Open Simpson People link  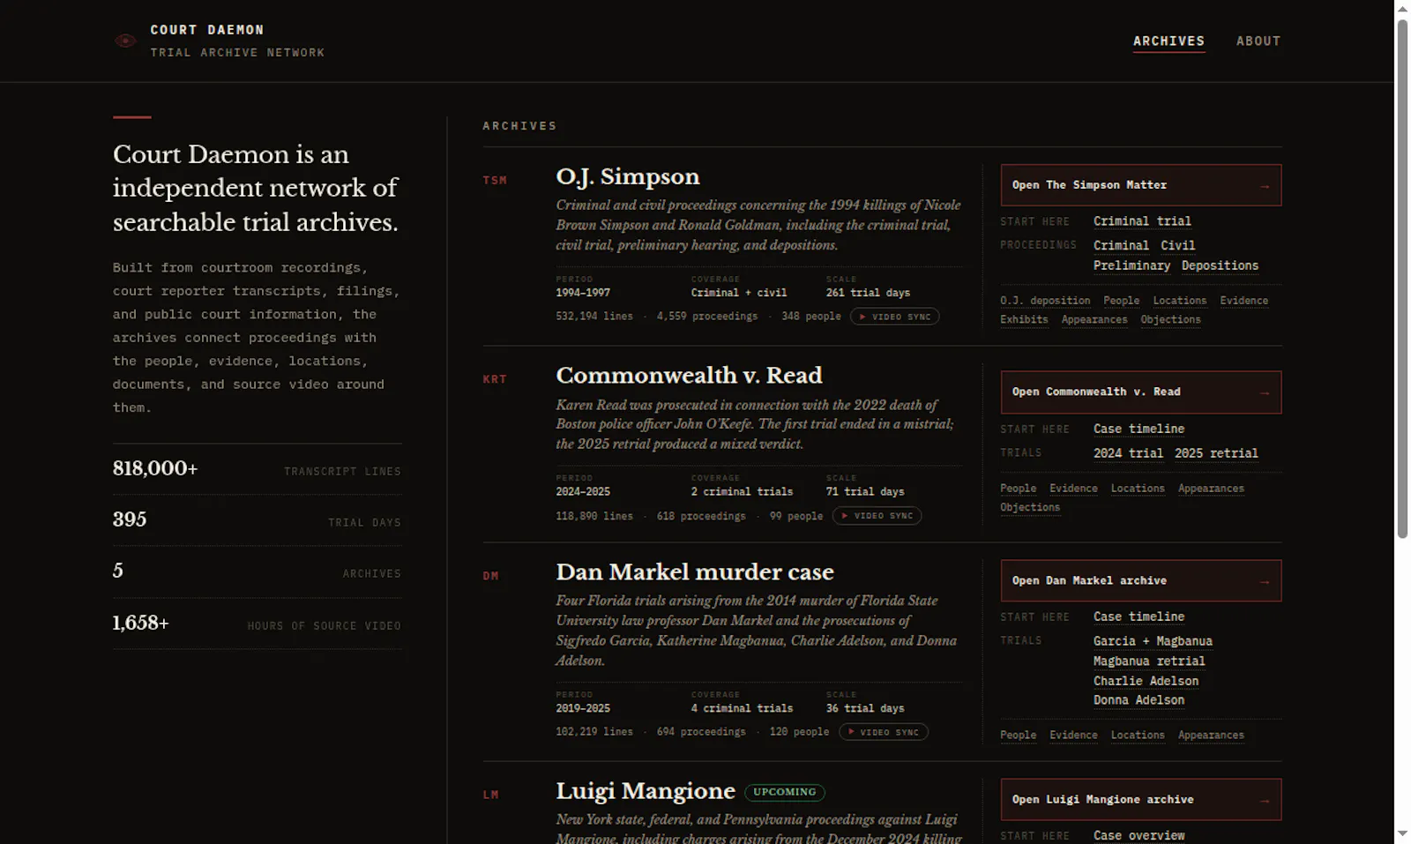pos(1121,301)
